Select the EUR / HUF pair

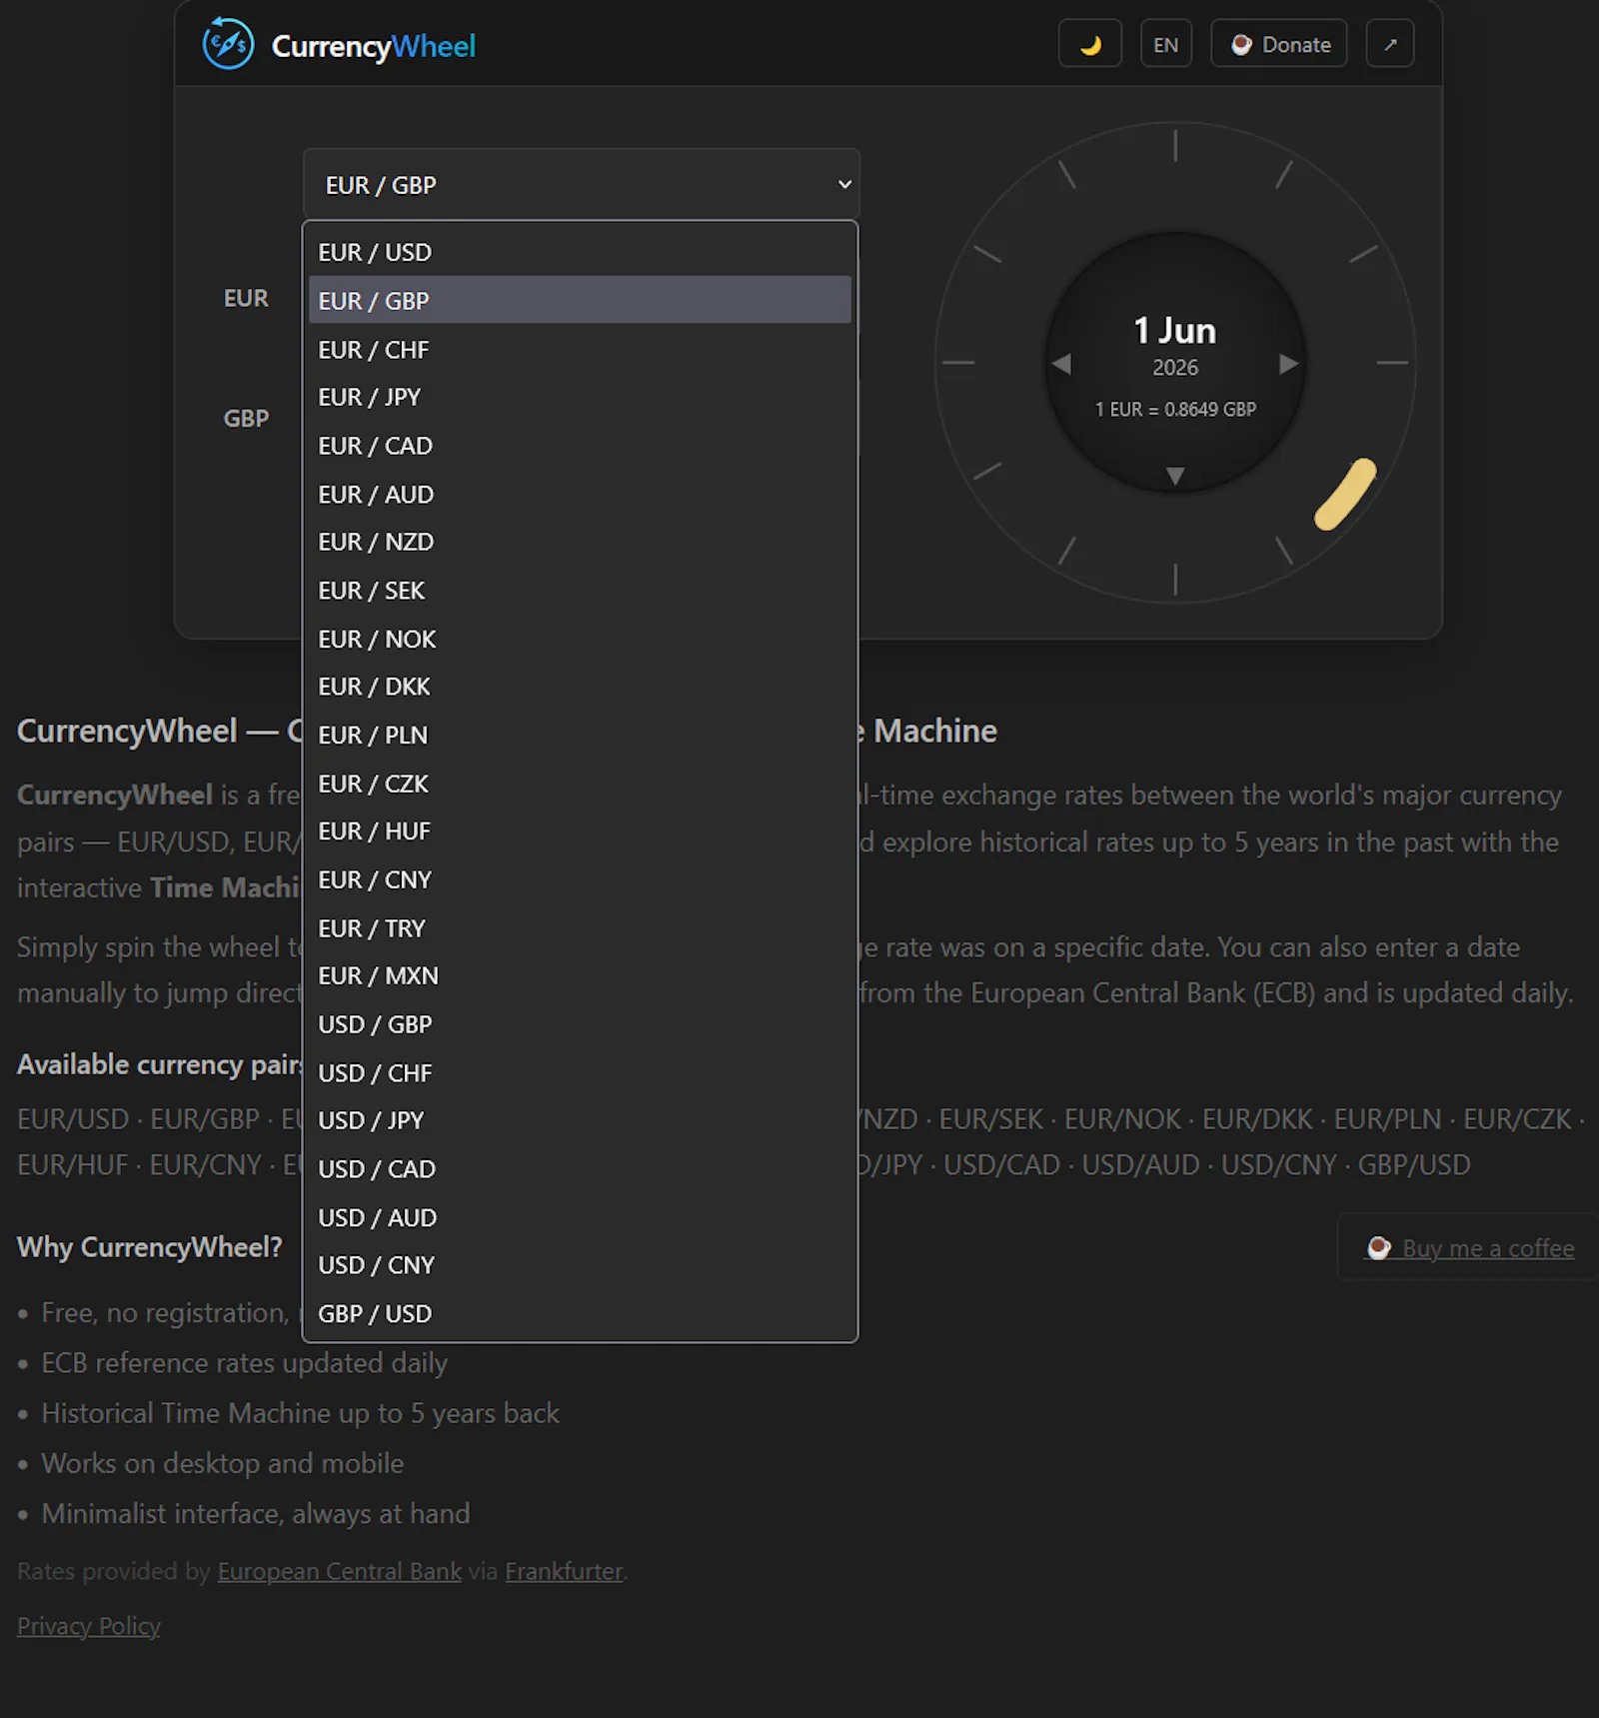[580, 832]
